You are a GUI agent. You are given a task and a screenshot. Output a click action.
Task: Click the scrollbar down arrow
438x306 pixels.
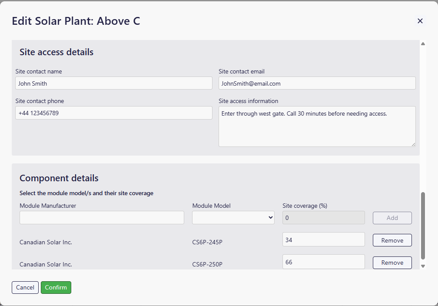[x=423, y=266]
